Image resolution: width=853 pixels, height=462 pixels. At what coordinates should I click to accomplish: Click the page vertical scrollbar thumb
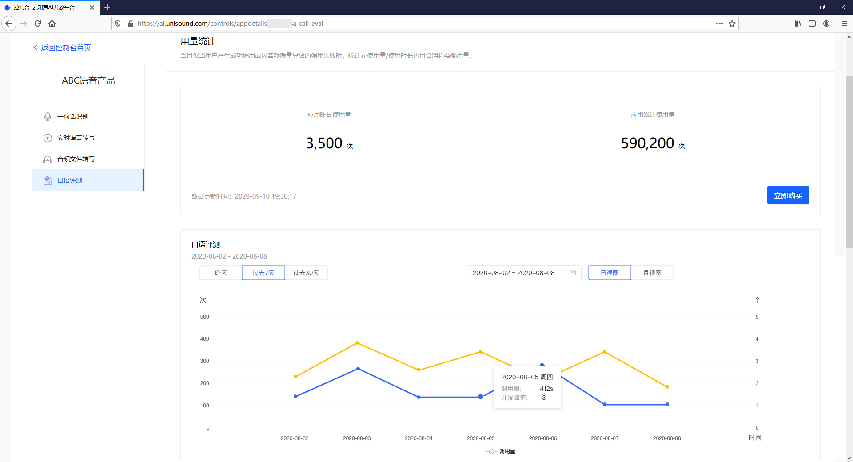(849, 162)
